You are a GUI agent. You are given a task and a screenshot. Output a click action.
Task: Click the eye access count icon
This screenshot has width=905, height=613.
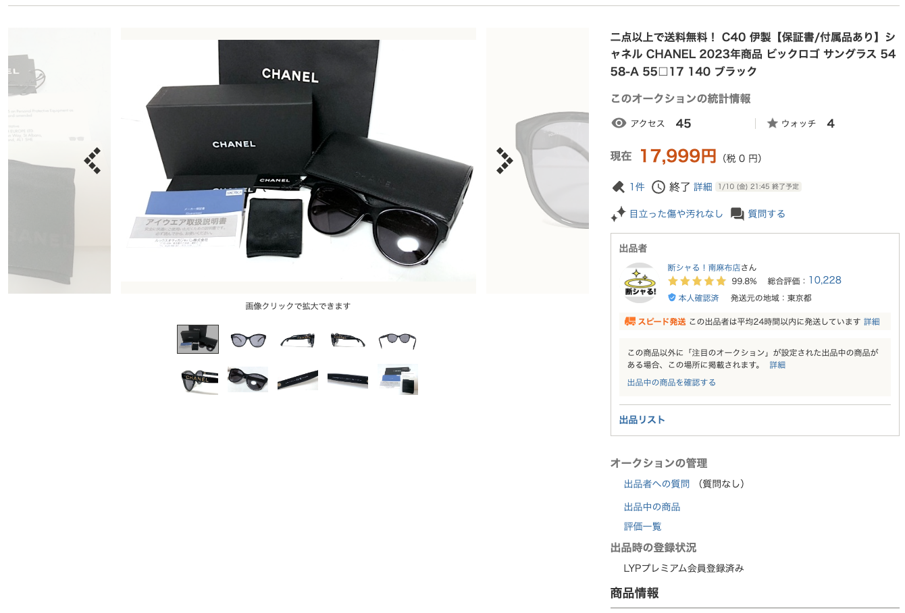(x=618, y=124)
